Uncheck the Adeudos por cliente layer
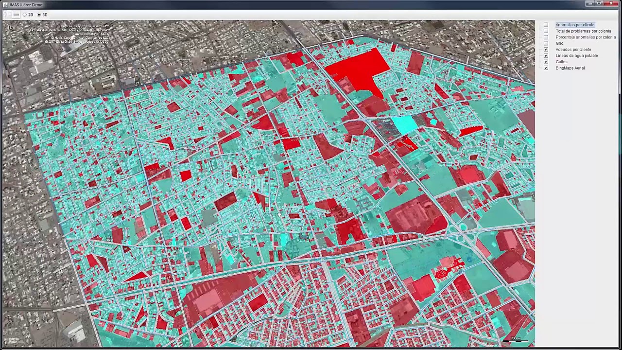622x350 pixels. tap(546, 50)
